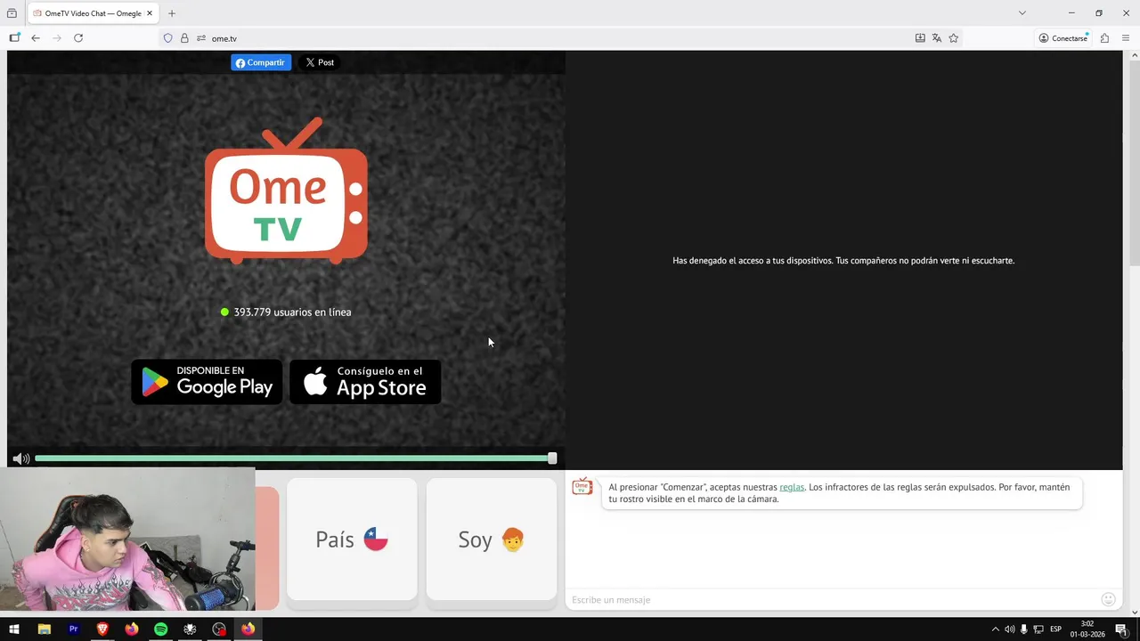Close the OmeTV Video Chat tab
Viewport: 1140px width, 641px height.
150,13
